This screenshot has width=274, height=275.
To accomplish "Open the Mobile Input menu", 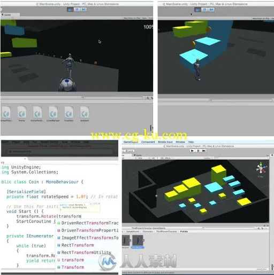I will click(165, 142).
